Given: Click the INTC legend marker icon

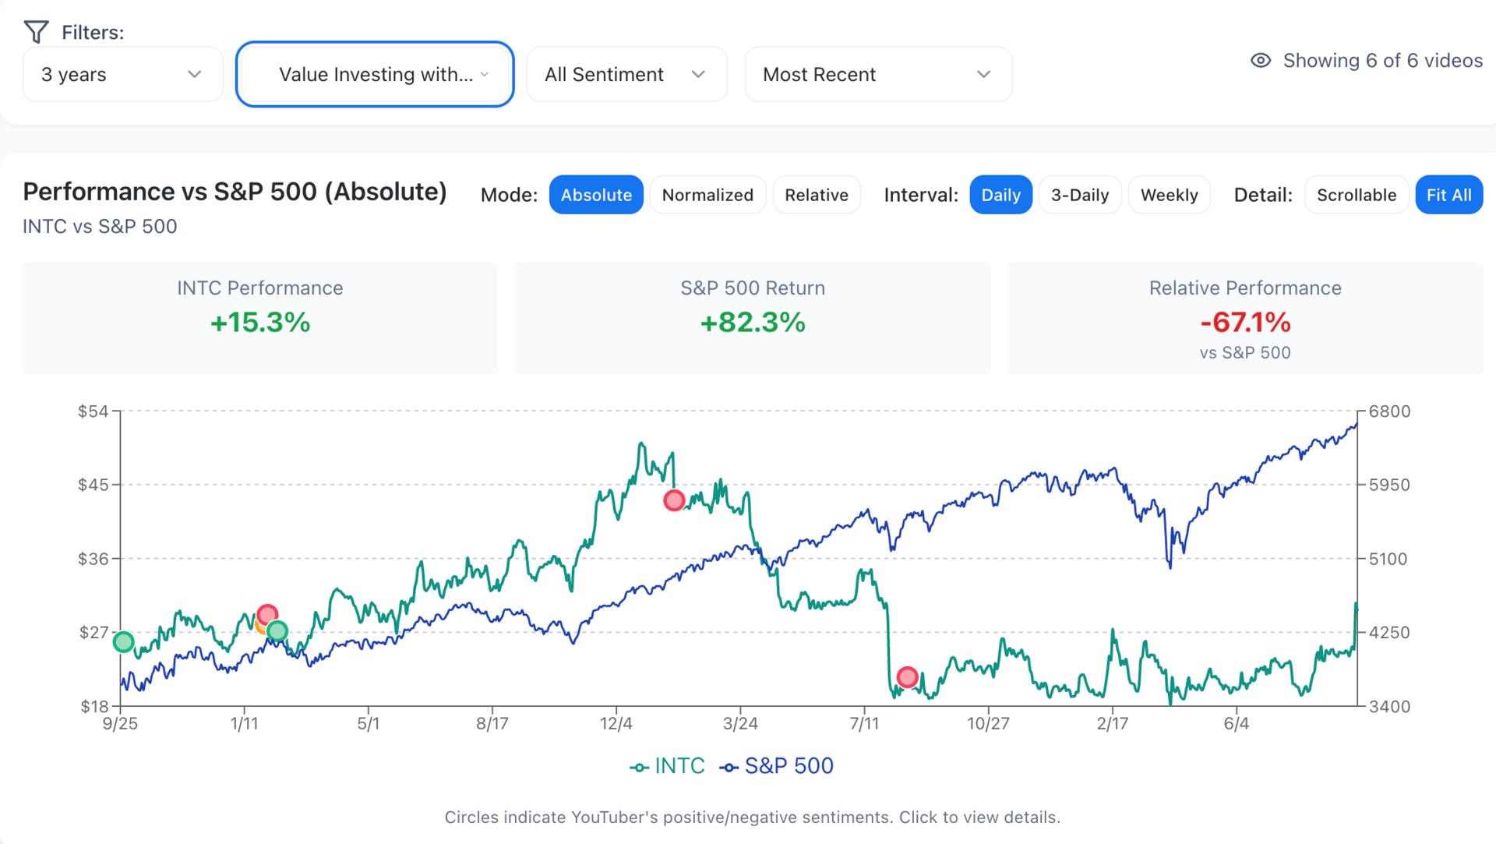Looking at the screenshot, I should coord(639,768).
